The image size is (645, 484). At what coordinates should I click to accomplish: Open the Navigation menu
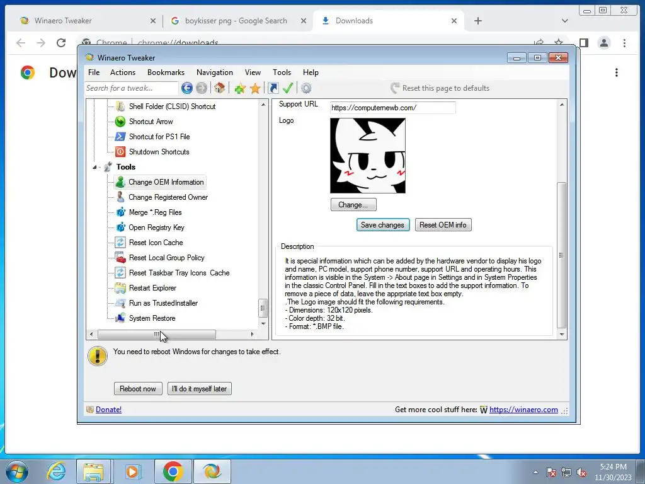click(x=215, y=72)
